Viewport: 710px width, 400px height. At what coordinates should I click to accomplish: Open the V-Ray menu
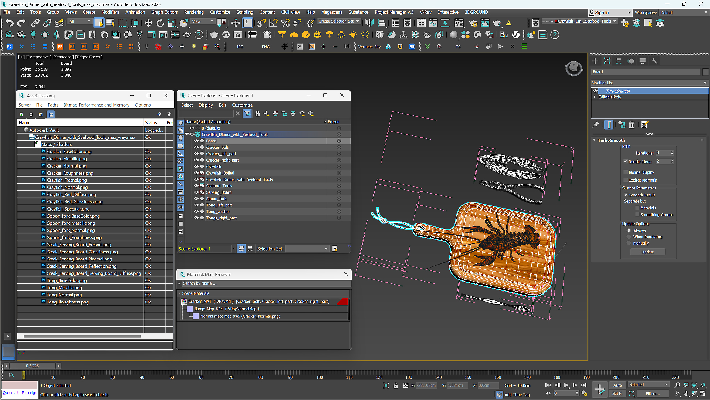(426, 12)
